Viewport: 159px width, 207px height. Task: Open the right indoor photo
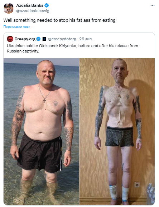pos(117,132)
